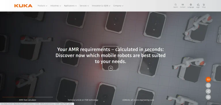
Task: Expand the Industries menu
Action: point(56,6)
